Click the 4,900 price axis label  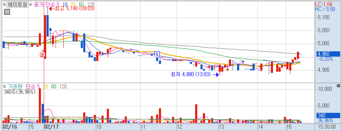pyautogui.click(x=323, y=70)
